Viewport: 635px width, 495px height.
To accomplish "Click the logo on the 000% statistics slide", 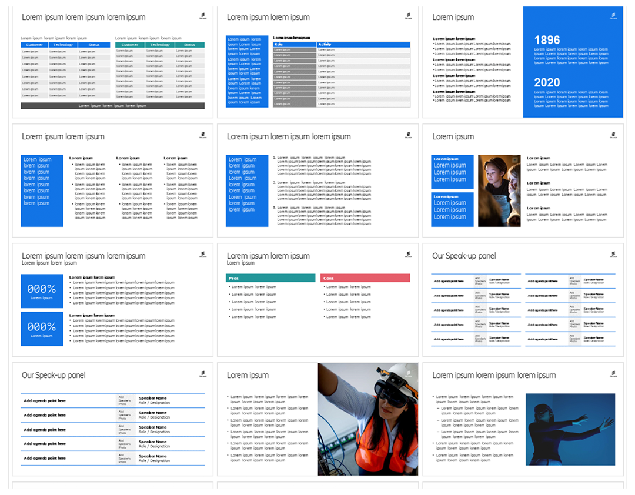I will [203, 255].
